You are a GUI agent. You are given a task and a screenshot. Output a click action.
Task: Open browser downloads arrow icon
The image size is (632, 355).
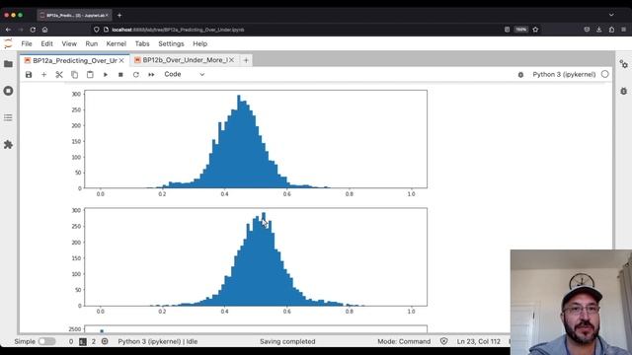pos(599,30)
